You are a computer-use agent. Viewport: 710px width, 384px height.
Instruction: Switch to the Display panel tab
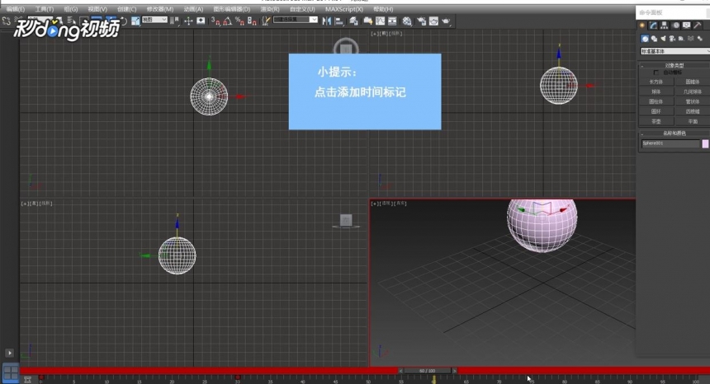coord(686,26)
